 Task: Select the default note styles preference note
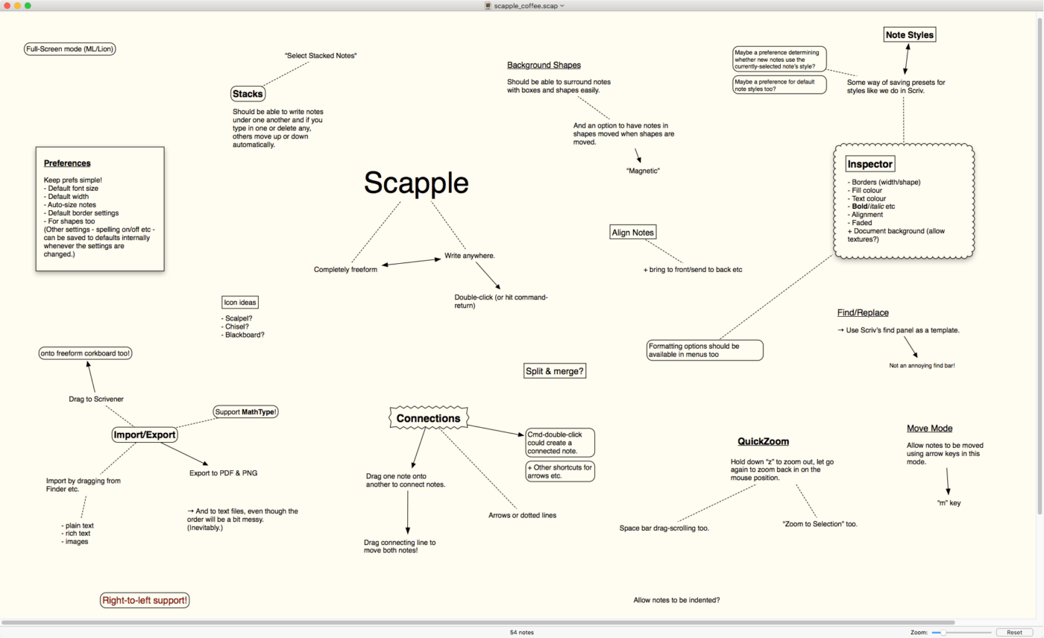pyautogui.click(x=780, y=84)
